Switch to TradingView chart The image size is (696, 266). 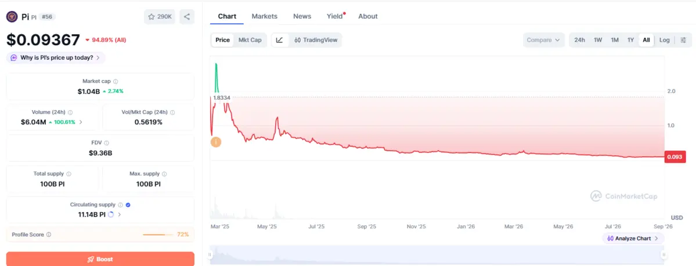[x=316, y=40]
